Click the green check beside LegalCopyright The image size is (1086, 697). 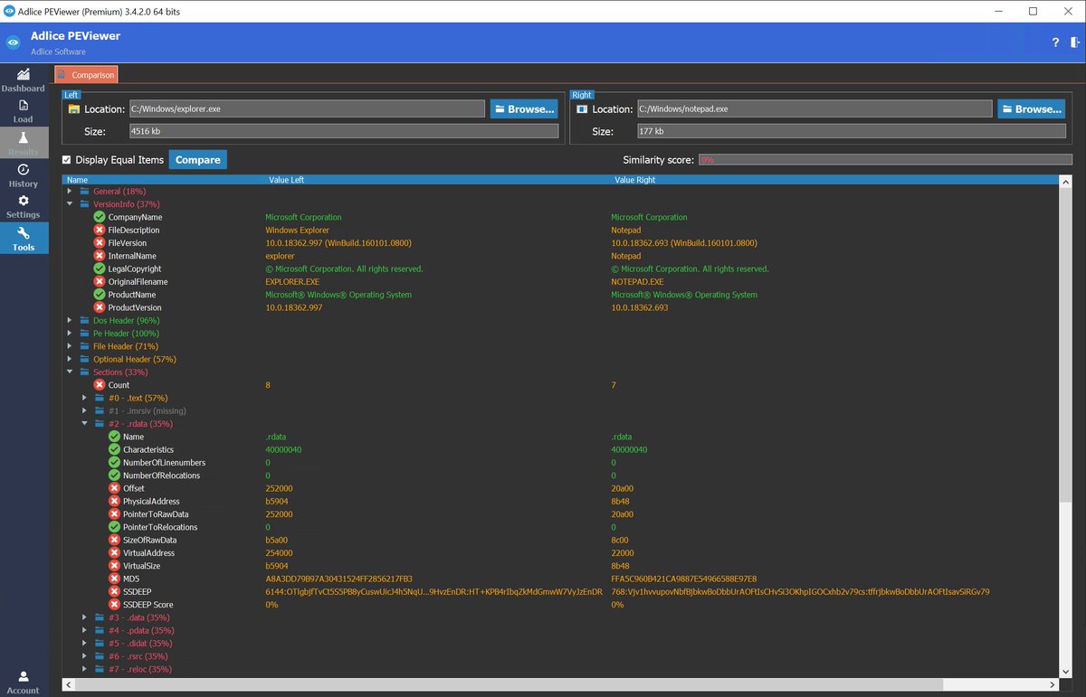point(100,268)
